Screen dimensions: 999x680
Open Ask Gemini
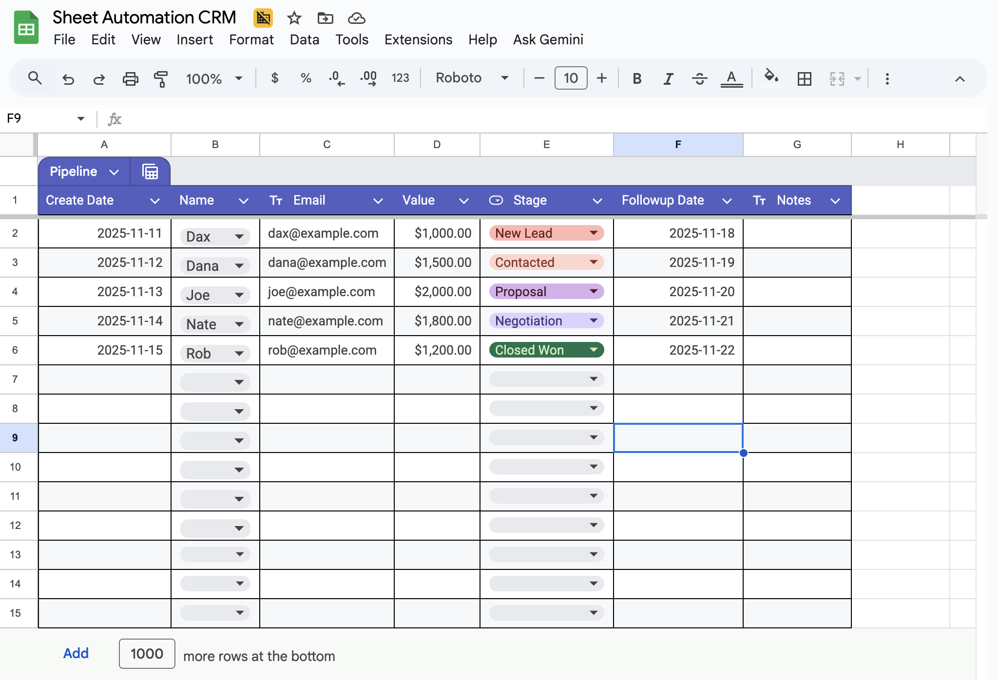548,39
